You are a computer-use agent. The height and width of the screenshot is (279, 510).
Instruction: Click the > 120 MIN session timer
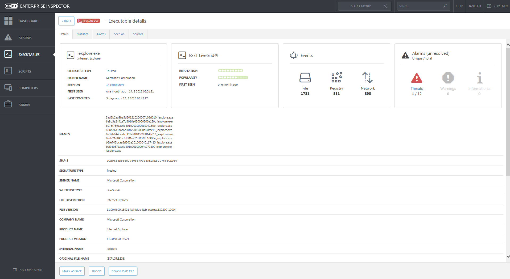tap(500, 6)
